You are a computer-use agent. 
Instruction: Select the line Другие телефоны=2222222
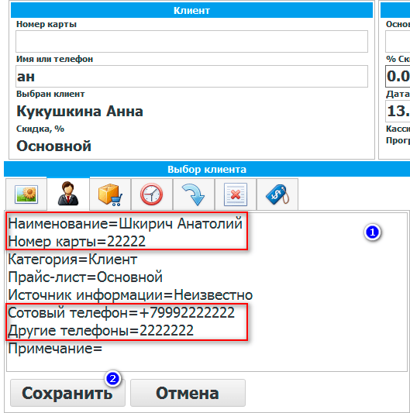[x=101, y=330]
